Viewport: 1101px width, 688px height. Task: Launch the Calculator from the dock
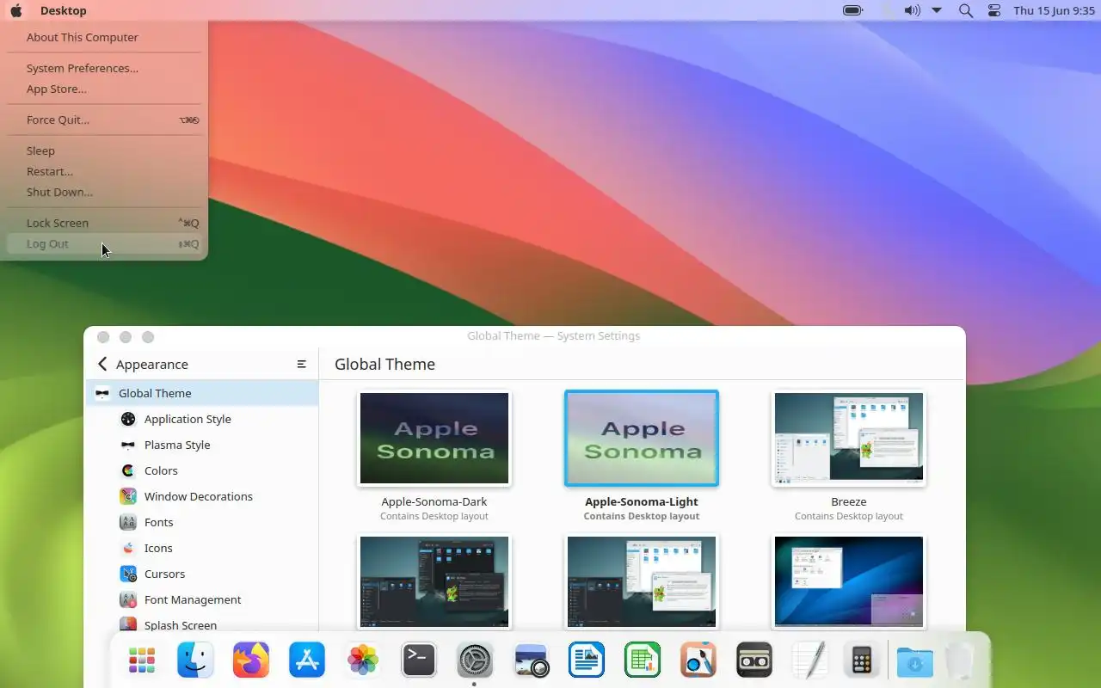tap(862, 660)
